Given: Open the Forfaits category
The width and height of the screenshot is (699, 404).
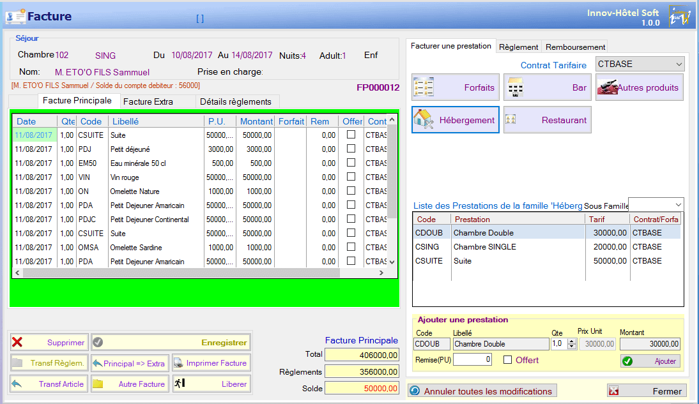Looking at the screenshot, I should tap(455, 87).
